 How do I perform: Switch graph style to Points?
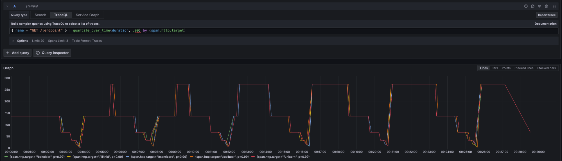[506, 68]
